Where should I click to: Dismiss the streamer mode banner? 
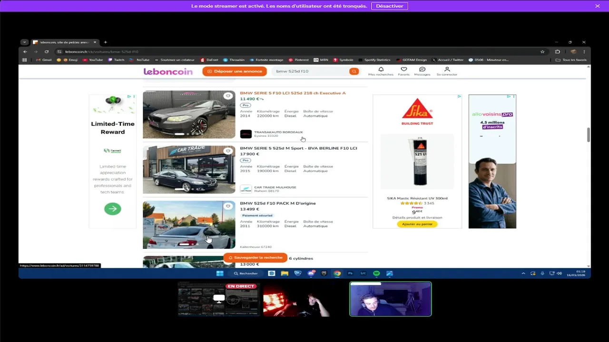[x=598, y=6]
